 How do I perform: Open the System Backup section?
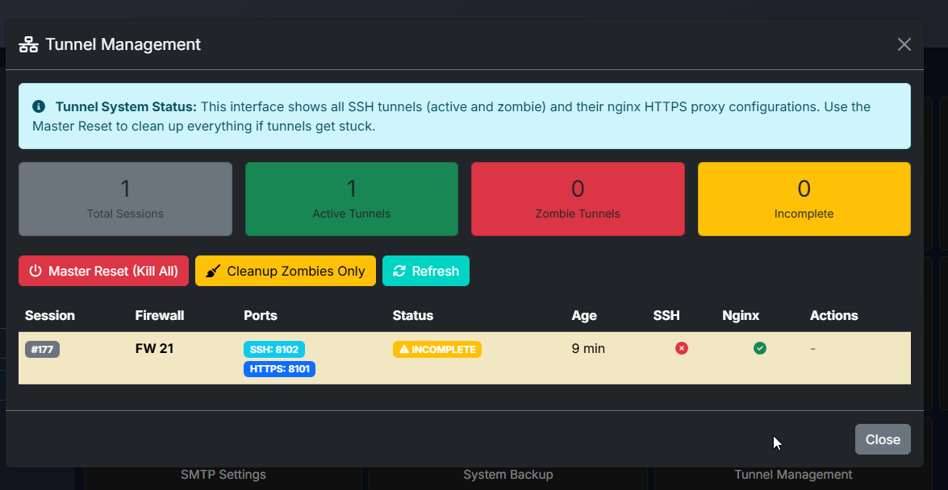(x=507, y=475)
